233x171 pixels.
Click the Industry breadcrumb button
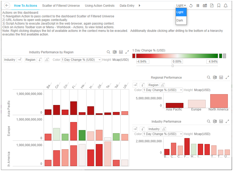pos(9,60)
